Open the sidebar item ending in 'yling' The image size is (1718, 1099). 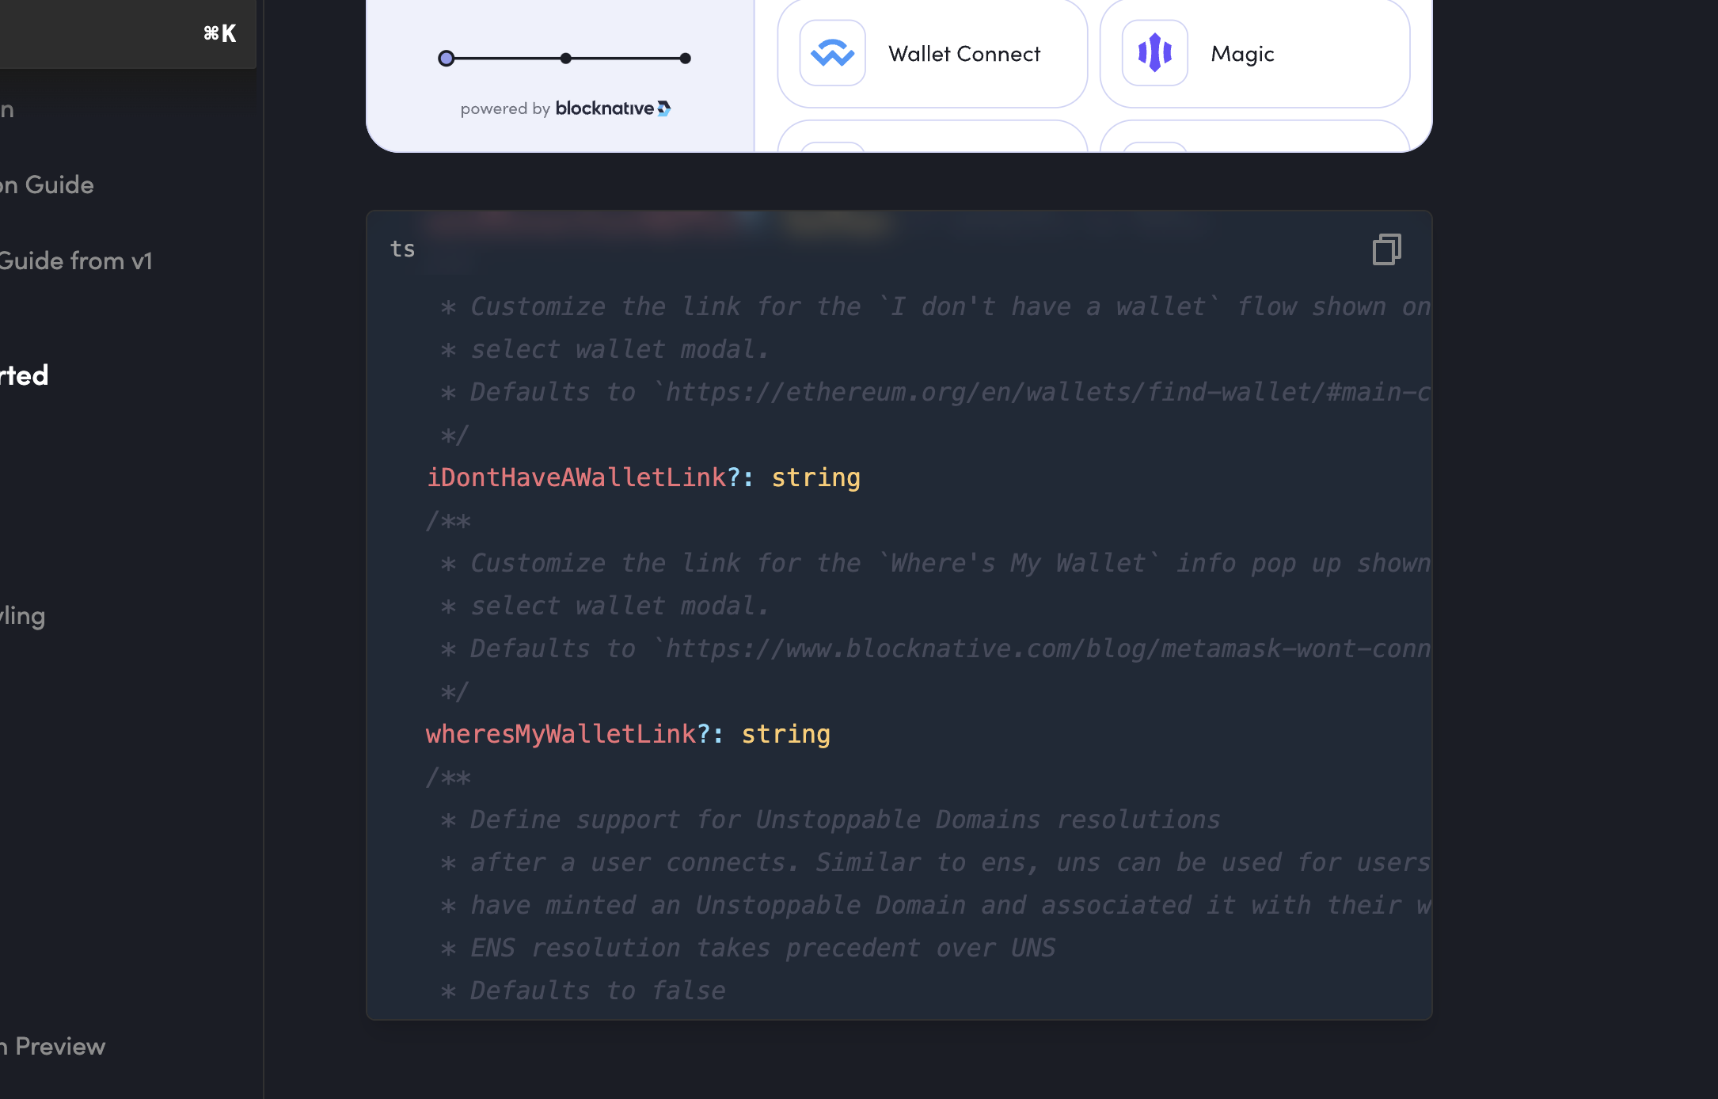(22, 616)
